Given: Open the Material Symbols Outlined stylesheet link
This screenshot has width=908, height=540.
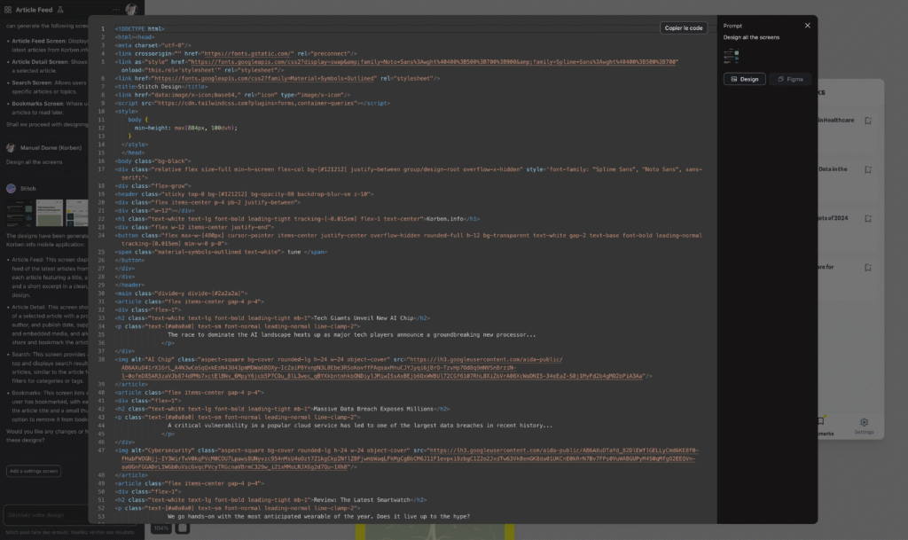Looking at the screenshot, I should pos(263,79).
